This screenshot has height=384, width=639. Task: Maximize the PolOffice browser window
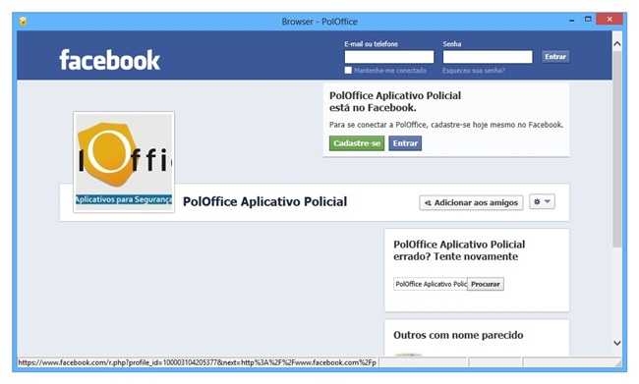tap(588, 19)
